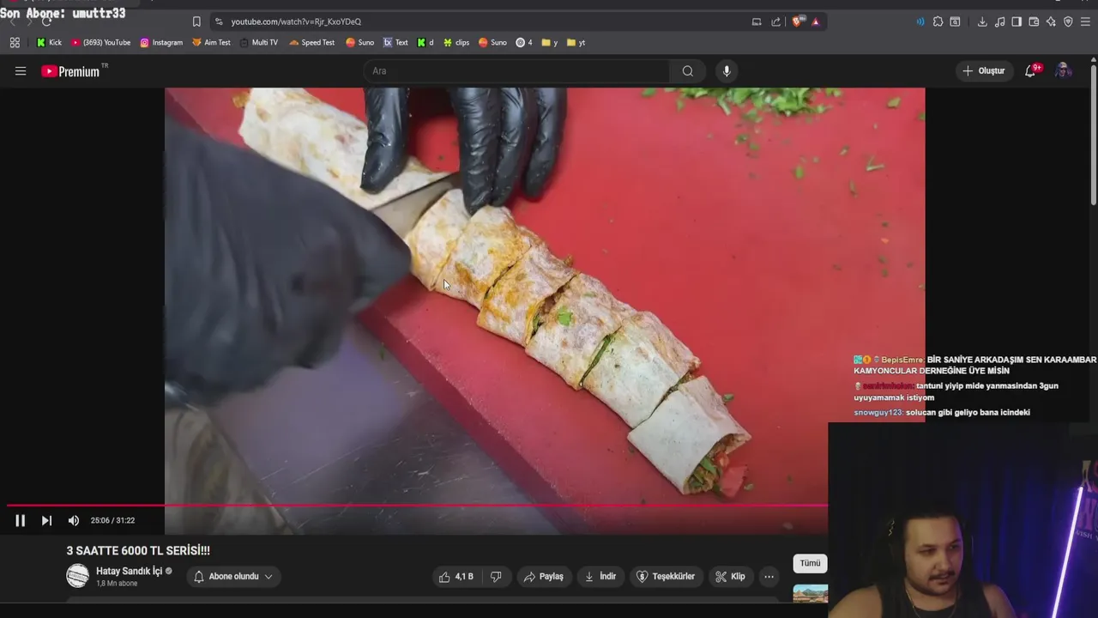The height and width of the screenshot is (618, 1098).
Task: Click the address bar URL
Action: [296, 21]
